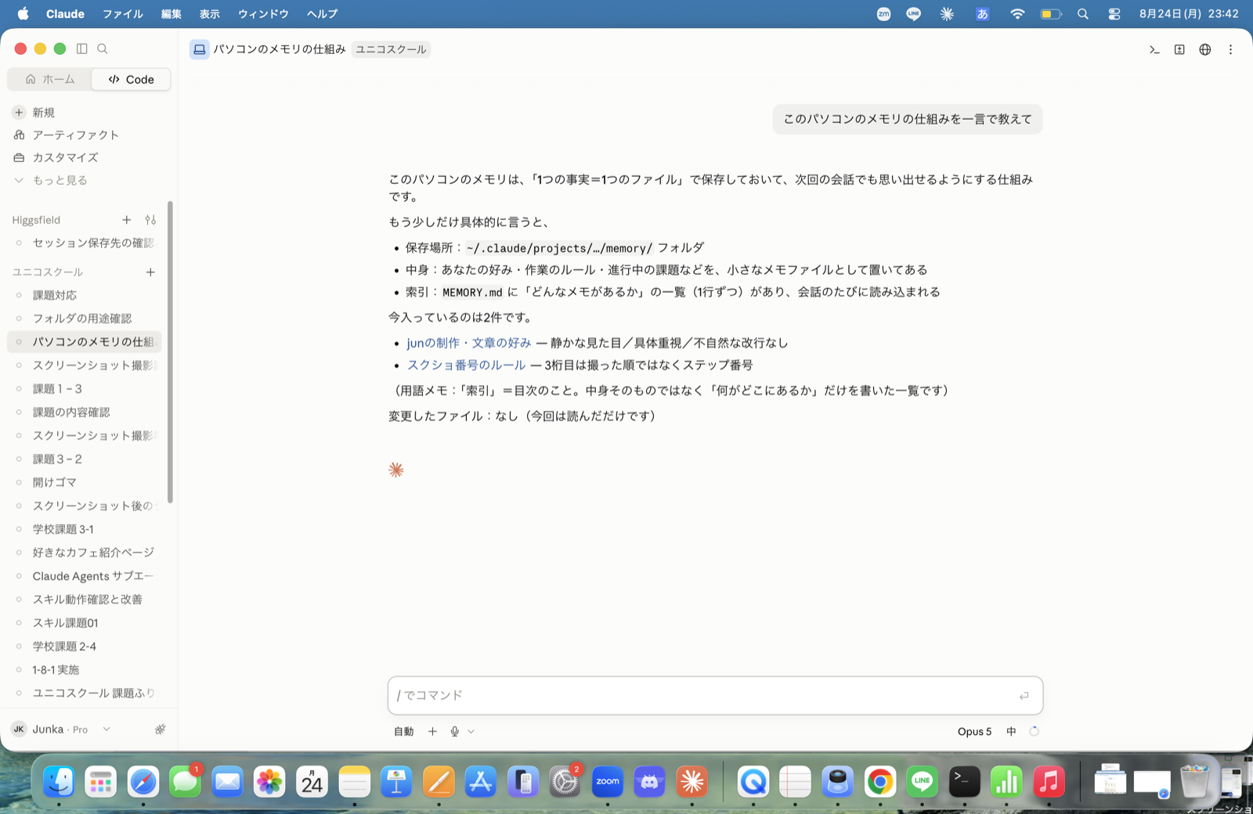Switch to the ホーム tab
The width and height of the screenshot is (1253, 814).
50,79
